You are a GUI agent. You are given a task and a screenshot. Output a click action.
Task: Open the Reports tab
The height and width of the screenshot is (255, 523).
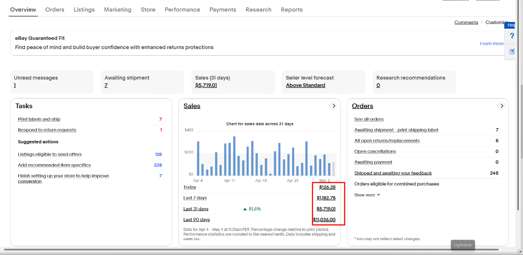click(x=292, y=10)
